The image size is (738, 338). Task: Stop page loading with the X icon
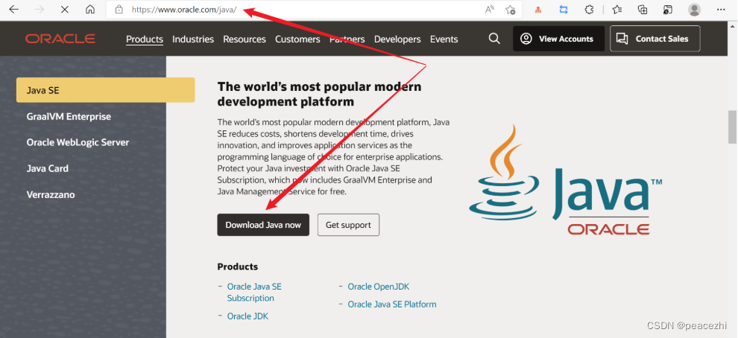[64, 10]
